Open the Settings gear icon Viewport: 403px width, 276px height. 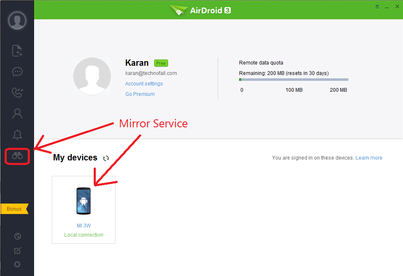[x=17, y=264]
